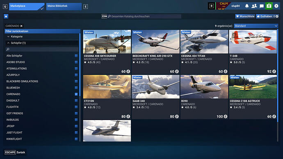Toggle the DASSAULT checkbox
Screen dimensions: 283x159
click(x=76, y=100)
